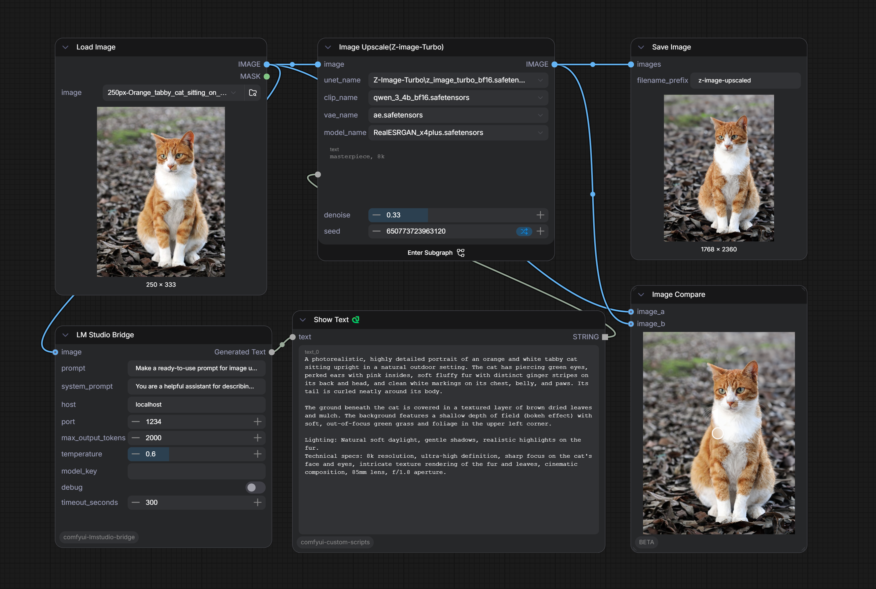Click the temperature slider at 0.6
The height and width of the screenshot is (589, 876).
tap(197, 454)
